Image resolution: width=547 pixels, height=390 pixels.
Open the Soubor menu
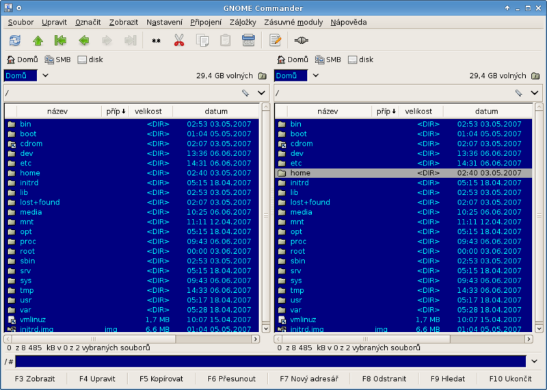(x=21, y=23)
